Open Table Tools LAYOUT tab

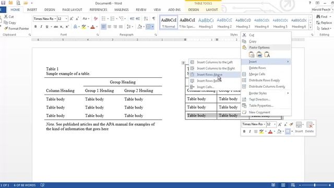point(212,10)
